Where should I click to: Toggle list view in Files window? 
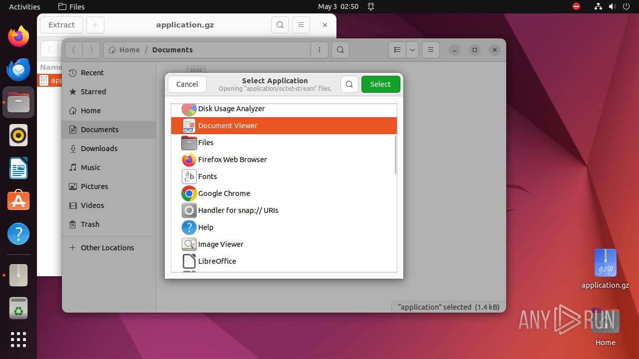click(397, 50)
